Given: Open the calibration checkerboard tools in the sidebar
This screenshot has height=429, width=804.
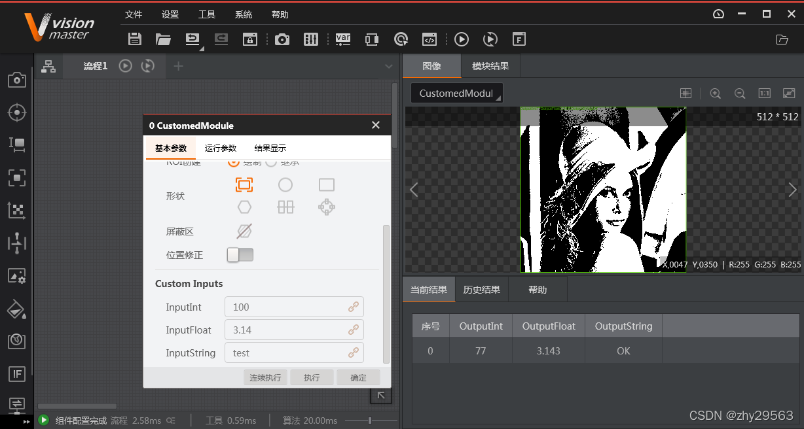Looking at the screenshot, I should [16, 210].
